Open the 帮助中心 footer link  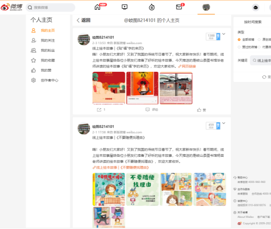(x=242, y=178)
